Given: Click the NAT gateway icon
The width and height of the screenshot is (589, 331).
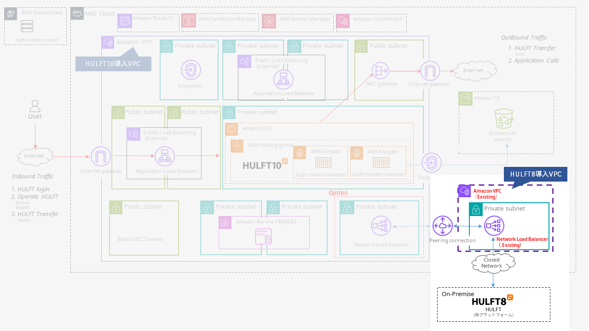Looking at the screenshot, I should click(x=380, y=71).
